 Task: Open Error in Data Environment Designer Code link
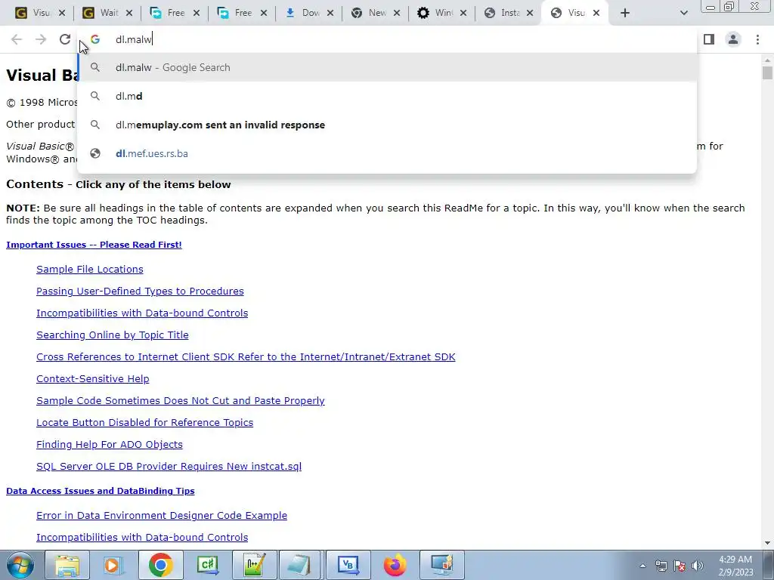pyautogui.click(x=162, y=515)
